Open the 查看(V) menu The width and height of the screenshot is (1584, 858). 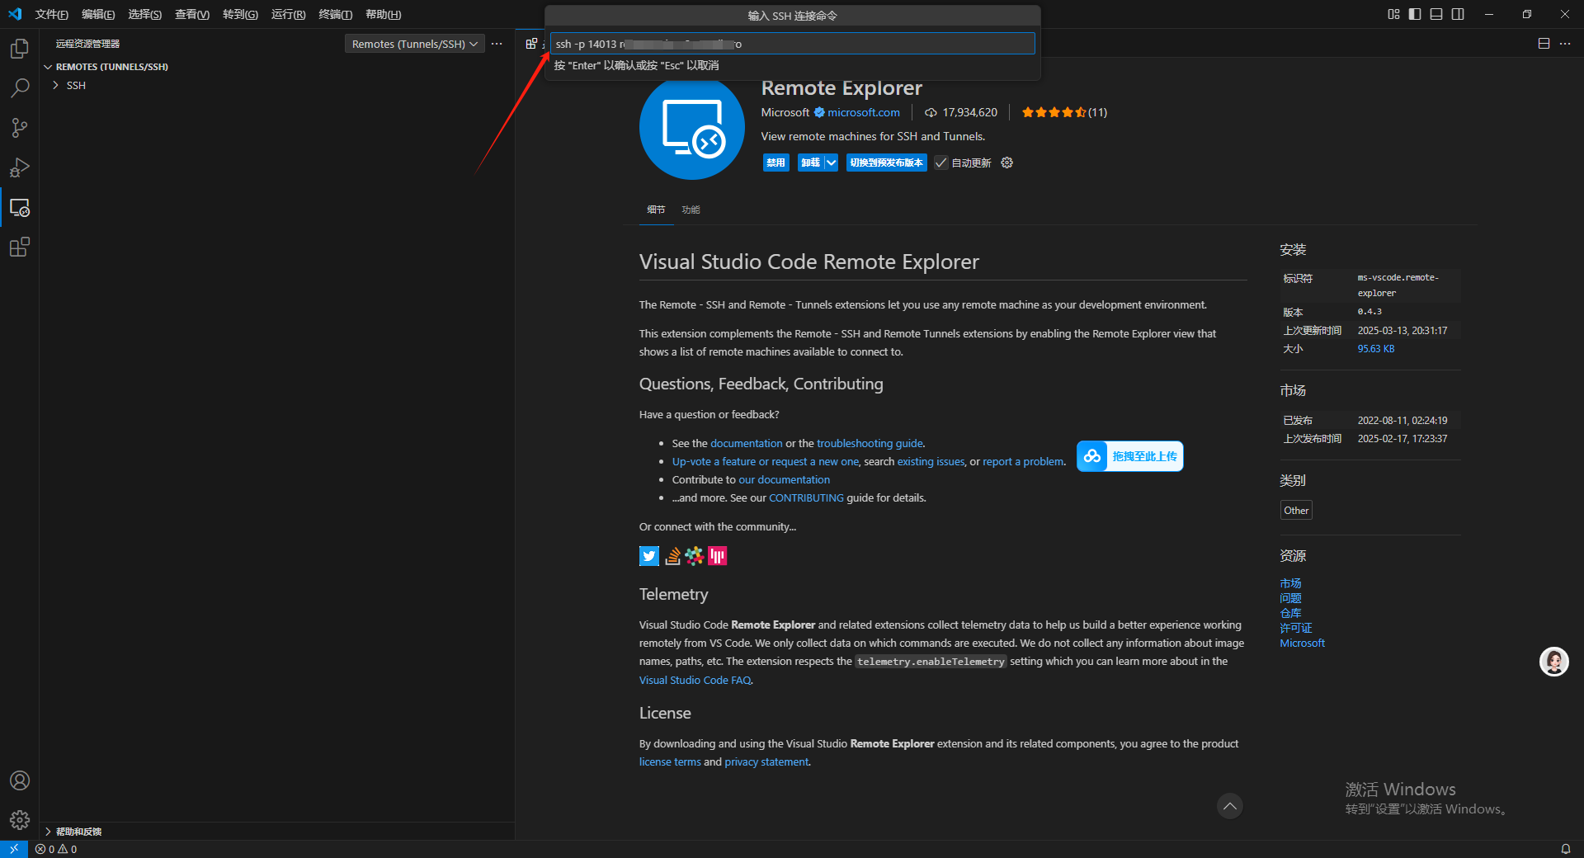click(x=192, y=14)
